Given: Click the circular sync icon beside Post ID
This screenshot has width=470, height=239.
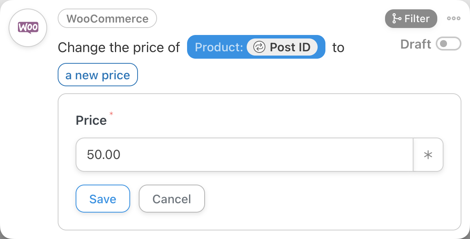Looking at the screenshot, I should click(259, 47).
